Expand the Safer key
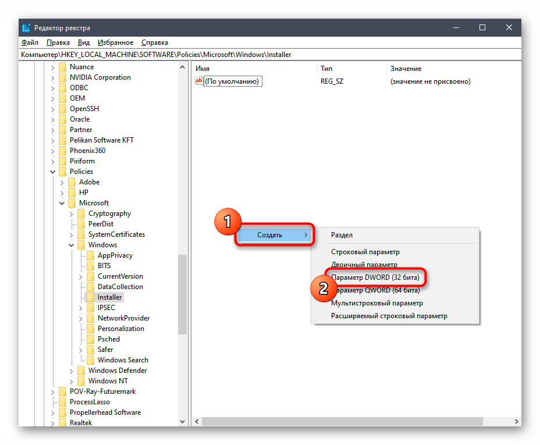Viewport: 540px width, 445px height. [80, 350]
